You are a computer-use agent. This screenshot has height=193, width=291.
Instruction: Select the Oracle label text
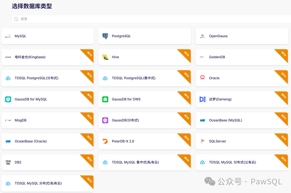[x=214, y=78]
